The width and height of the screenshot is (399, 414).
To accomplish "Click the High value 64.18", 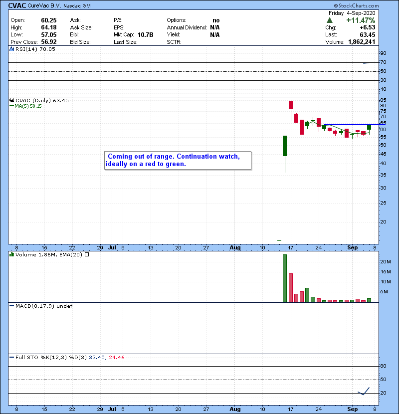I will click(49, 27).
